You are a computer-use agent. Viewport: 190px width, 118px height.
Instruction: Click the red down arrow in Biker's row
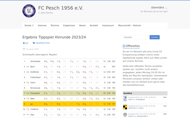[x=27, y=98]
